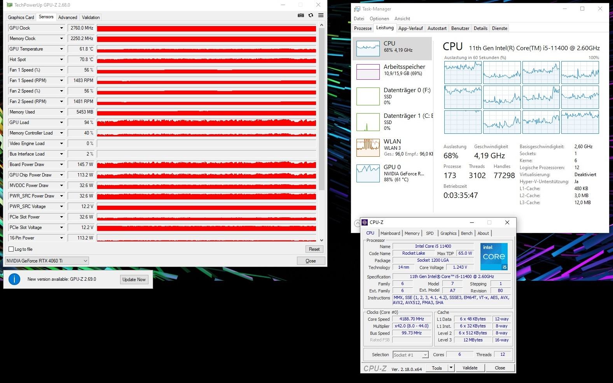613x383 pixels.
Task: Click the GPU-Z sensor list scroll-up arrow
Action: tap(321, 25)
